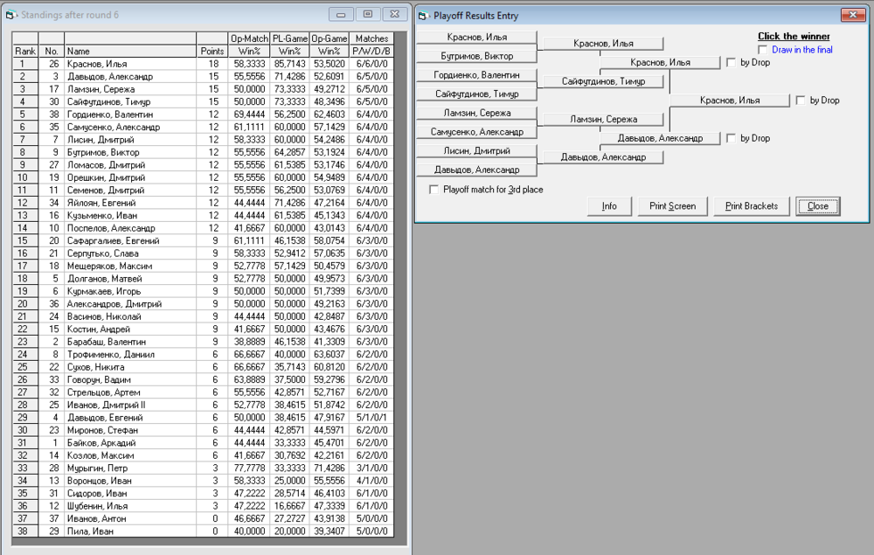
Task: Pick Лисин, Дмитрий in the playoff bracket
Action: click(475, 150)
